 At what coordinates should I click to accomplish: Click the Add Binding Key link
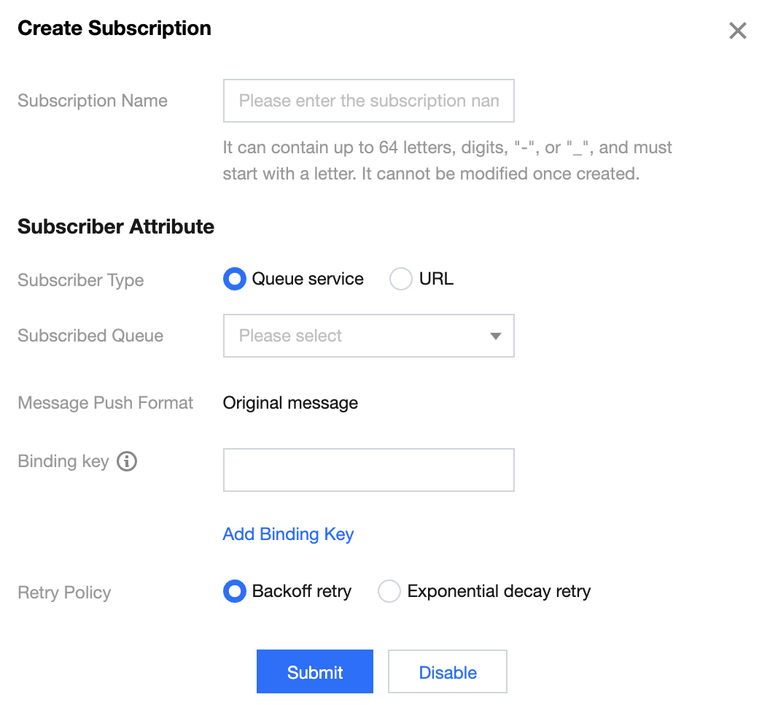[x=288, y=534]
